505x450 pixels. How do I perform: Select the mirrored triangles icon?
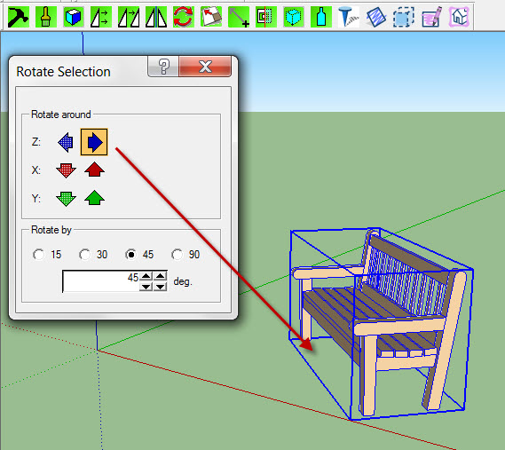156,17
